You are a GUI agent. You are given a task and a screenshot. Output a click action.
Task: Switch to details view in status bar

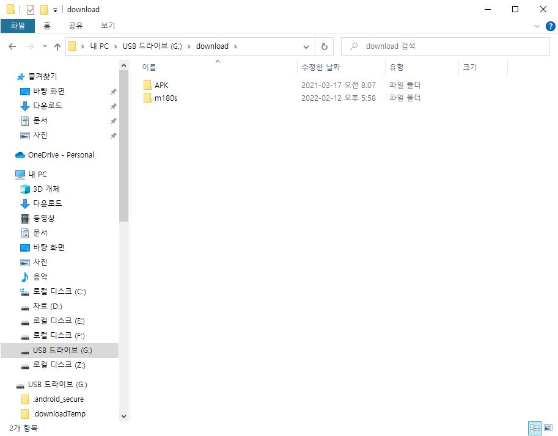pos(535,429)
